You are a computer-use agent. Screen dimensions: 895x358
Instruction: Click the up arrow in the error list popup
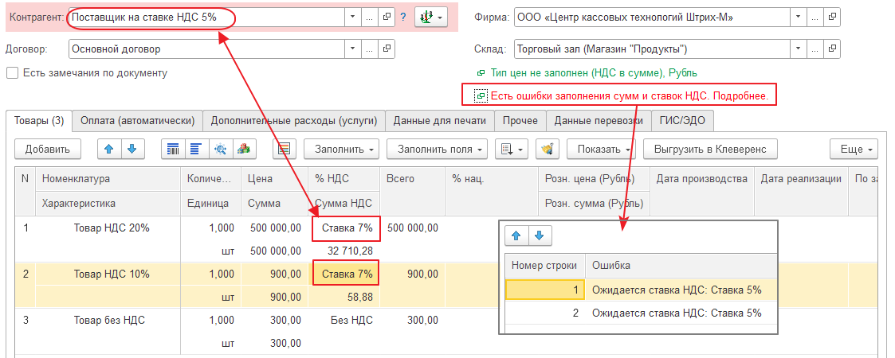[516, 236]
